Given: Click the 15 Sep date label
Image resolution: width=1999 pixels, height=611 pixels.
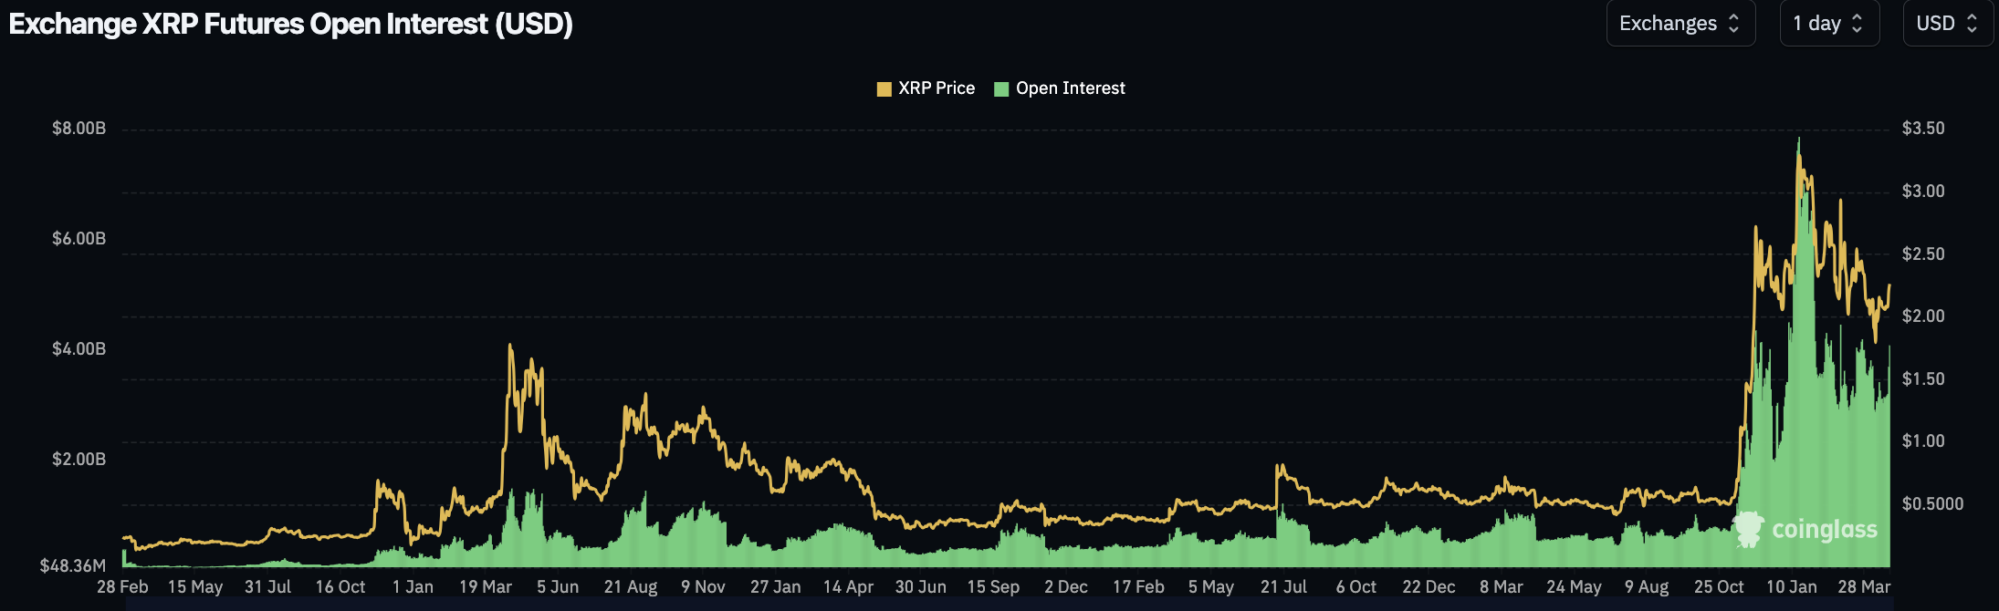Looking at the screenshot, I should [x=993, y=587].
